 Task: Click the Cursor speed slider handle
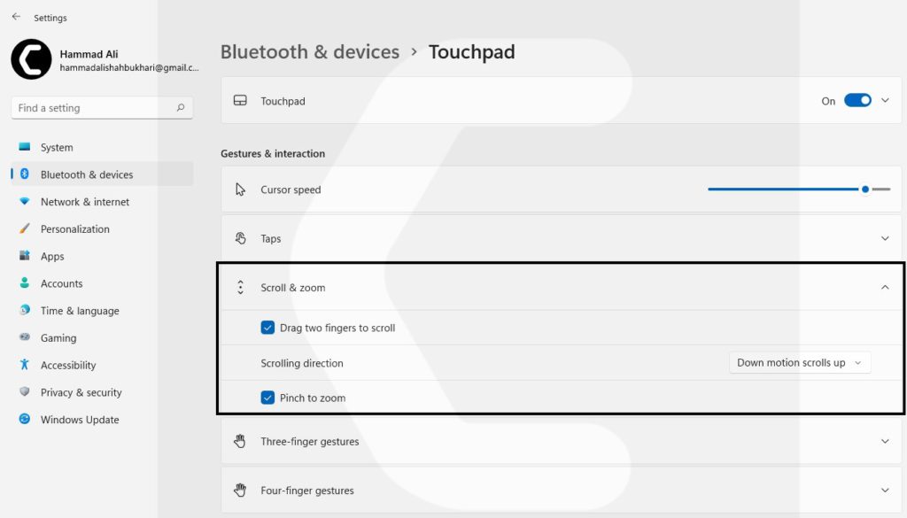[x=865, y=189]
